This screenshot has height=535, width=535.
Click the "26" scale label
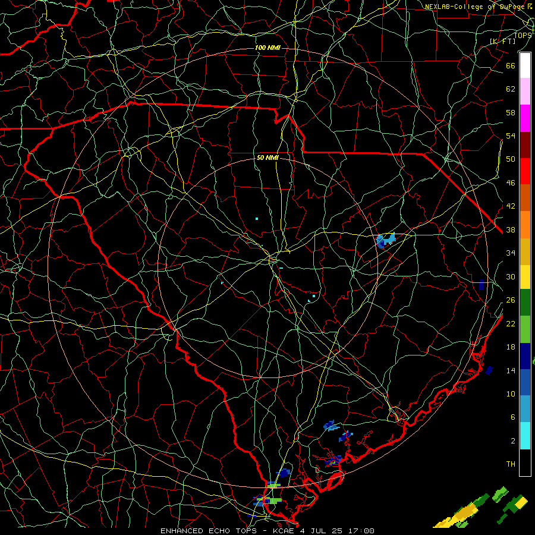click(x=511, y=300)
